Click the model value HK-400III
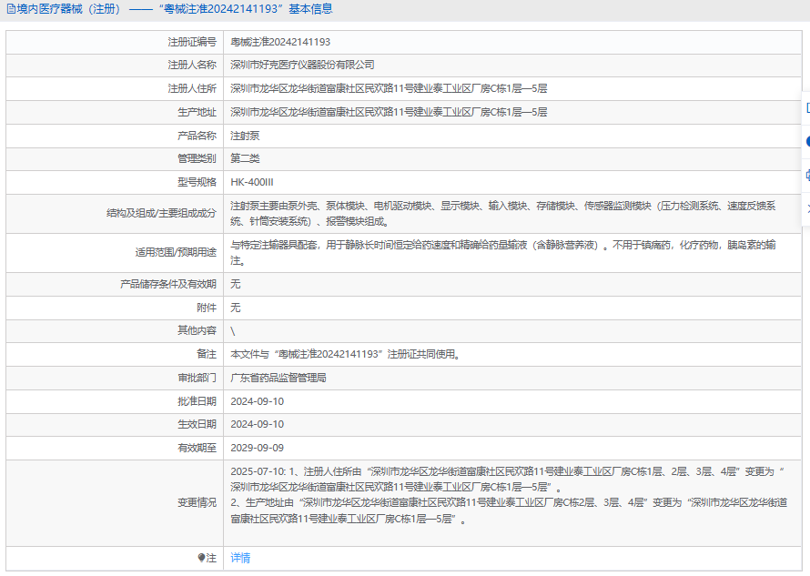This screenshot has height=576, width=810. click(252, 182)
